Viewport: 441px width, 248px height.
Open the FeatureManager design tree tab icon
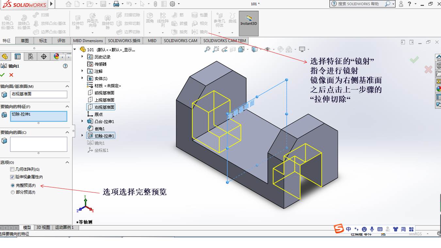5,57
